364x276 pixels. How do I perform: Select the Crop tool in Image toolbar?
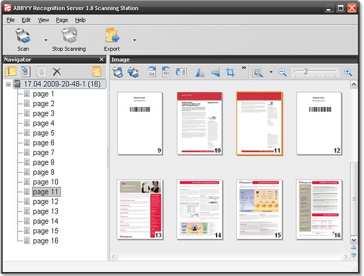coord(230,72)
